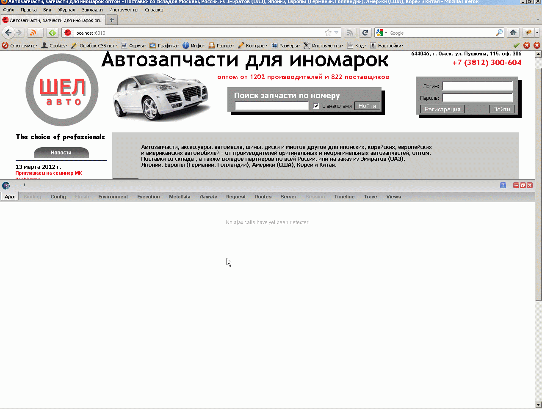This screenshot has width=542, height=409.
Task: Click the part number search input field
Action: (272, 106)
